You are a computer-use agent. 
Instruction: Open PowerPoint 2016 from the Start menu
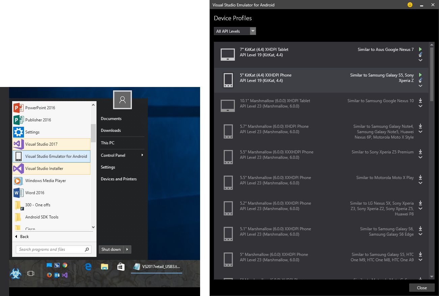52,108
